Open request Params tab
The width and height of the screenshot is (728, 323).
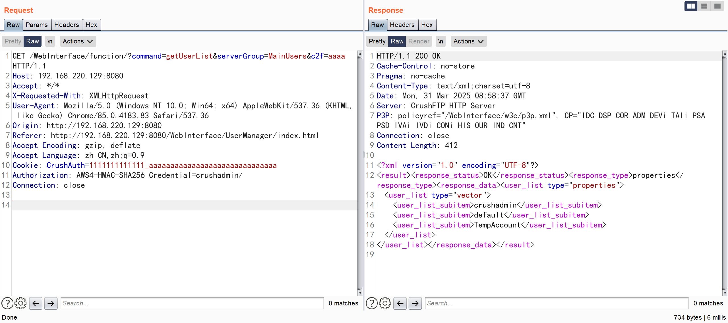pos(37,25)
